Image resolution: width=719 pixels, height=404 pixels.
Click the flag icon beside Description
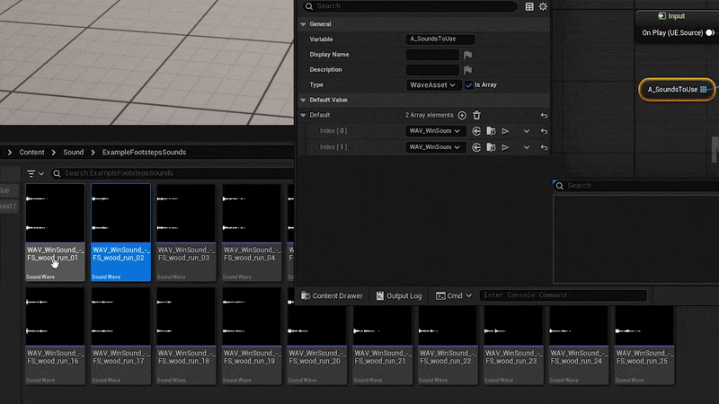[467, 70]
